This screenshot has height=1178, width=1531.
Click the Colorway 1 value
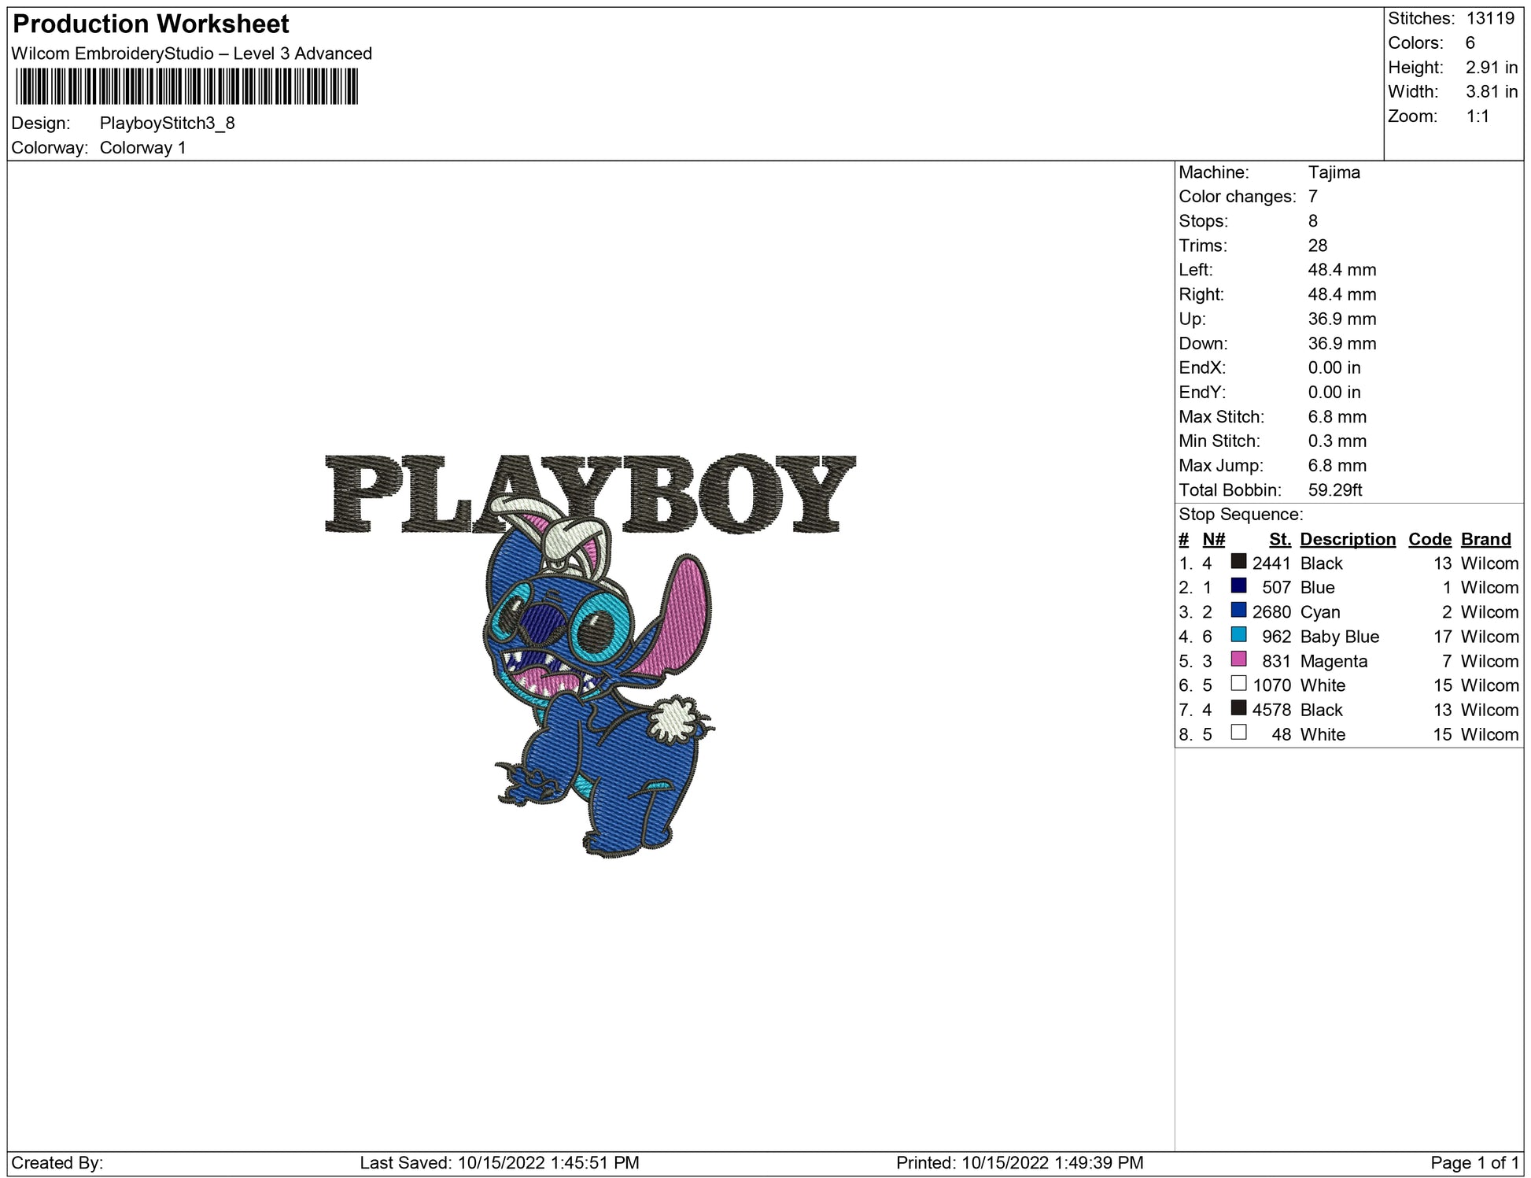[x=142, y=147]
